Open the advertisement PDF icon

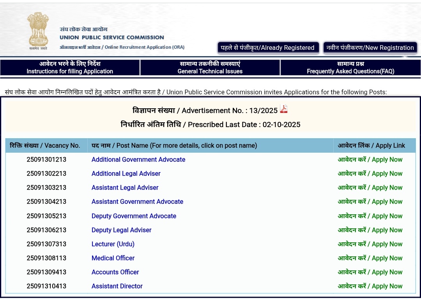tap(283, 109)
